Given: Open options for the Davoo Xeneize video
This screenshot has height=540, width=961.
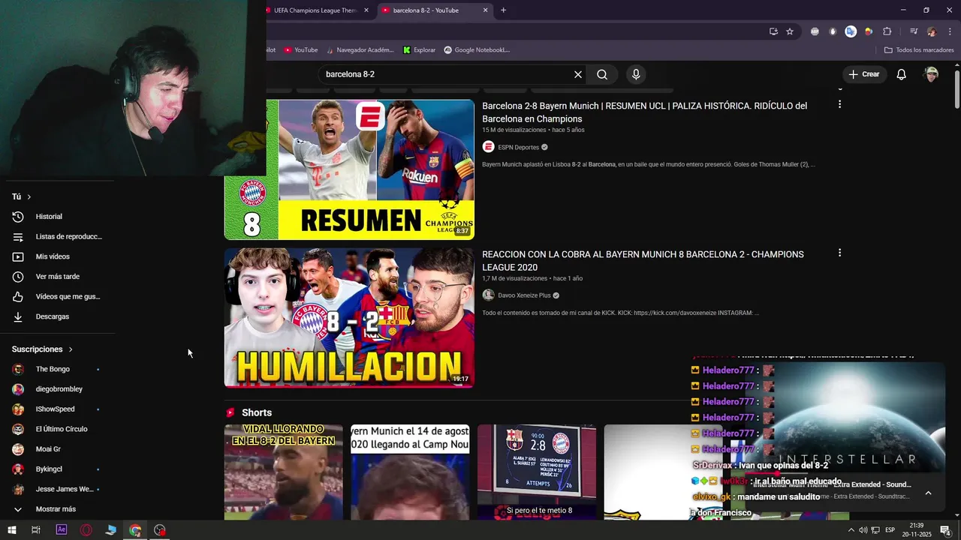Looking at the screenshot, I should [839, 253].
